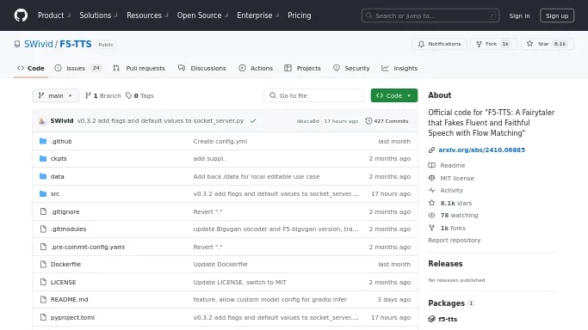Open latest commit message v0.3.2 add flags

click(x=160, y=121)
